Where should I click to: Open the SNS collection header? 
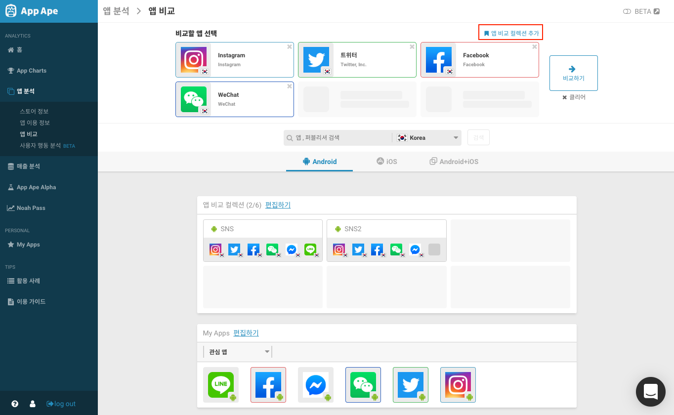click(263, 229)
